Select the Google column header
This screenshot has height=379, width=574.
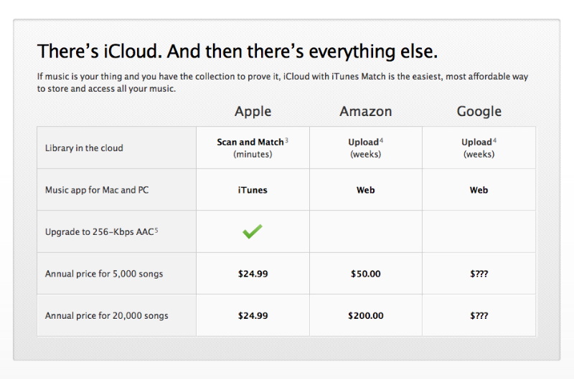(479, 111)
